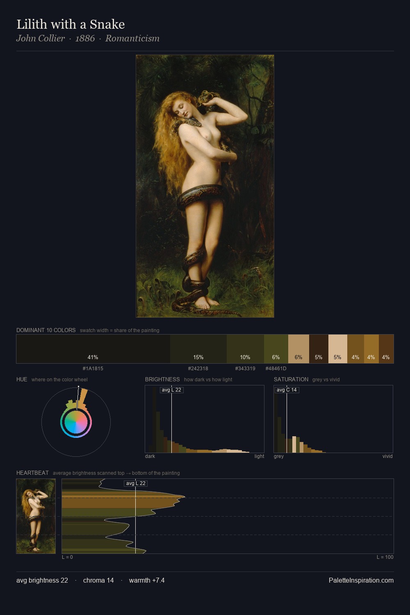Click the hex code '#48461D'
Screen dimensions: 410x615
pyautogui.click(x=276, y=369)
